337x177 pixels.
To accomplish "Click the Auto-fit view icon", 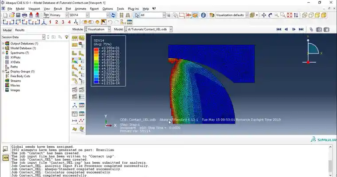I will [290, 15].
